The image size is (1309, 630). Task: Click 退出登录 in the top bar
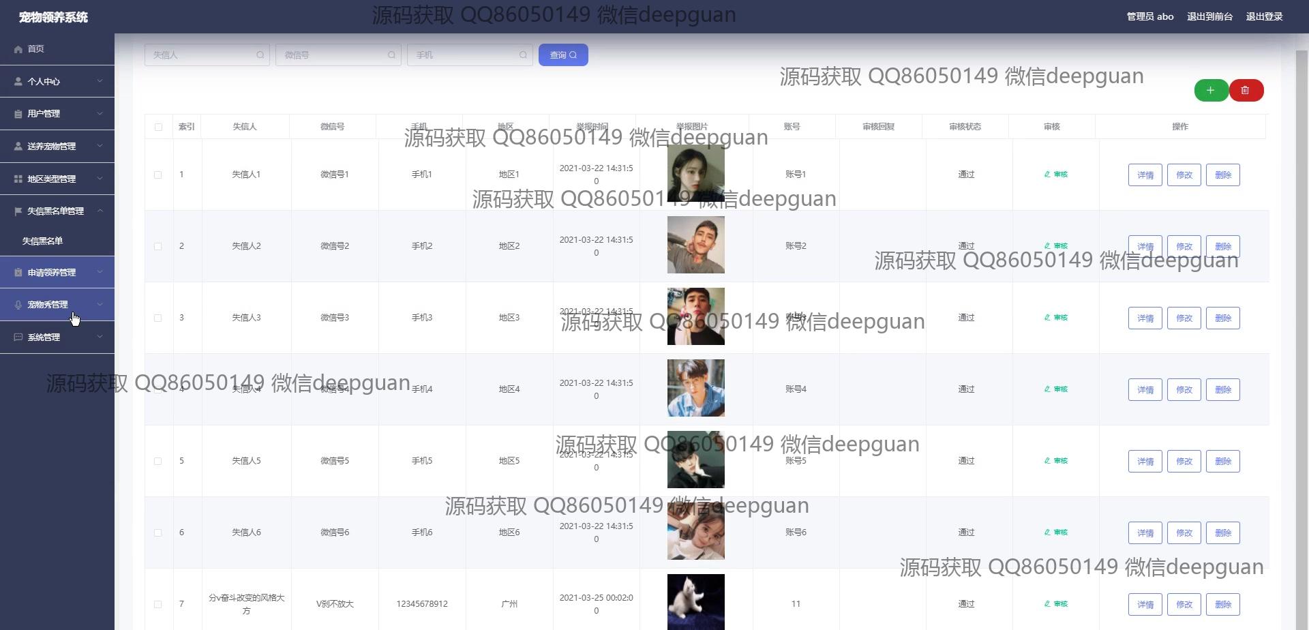pyautogui.click(x=1264, y=16)
